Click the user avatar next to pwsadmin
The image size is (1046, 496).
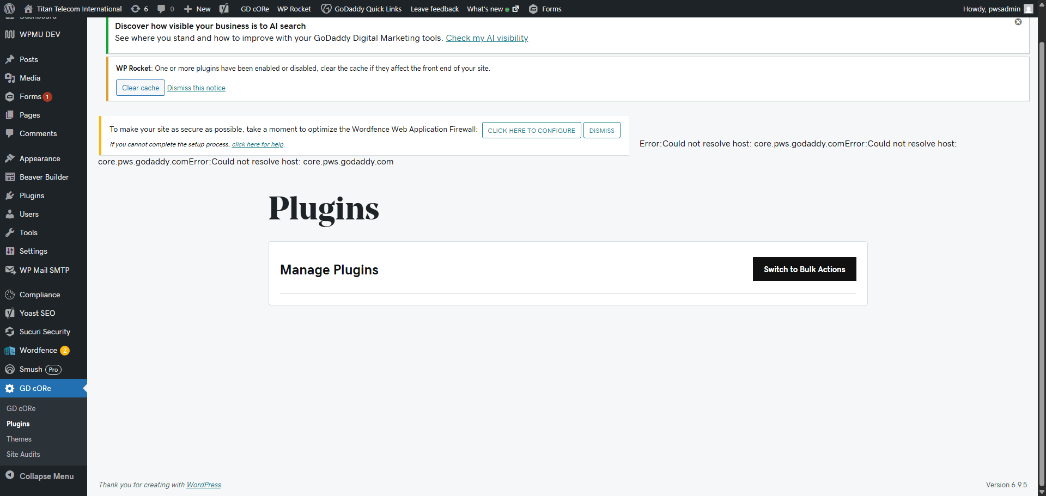[x=1029, y=9]
